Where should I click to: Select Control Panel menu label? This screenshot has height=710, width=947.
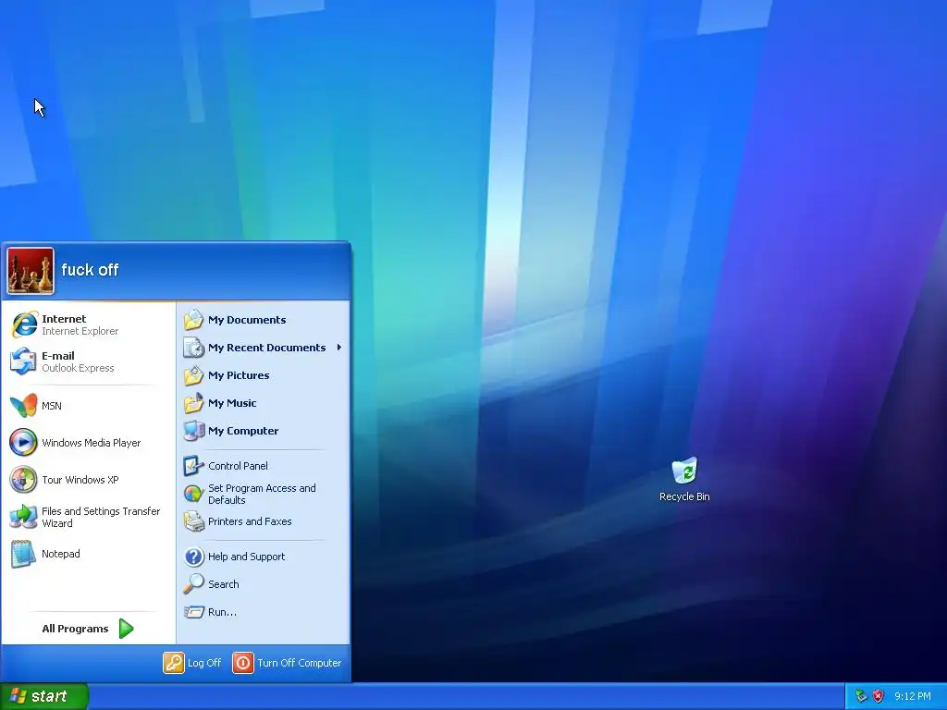(x=238, y=466)
